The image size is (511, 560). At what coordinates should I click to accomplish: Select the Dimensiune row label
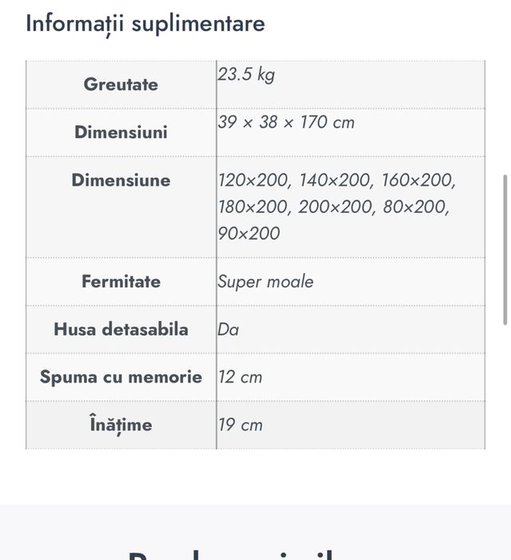coord(121,181)
